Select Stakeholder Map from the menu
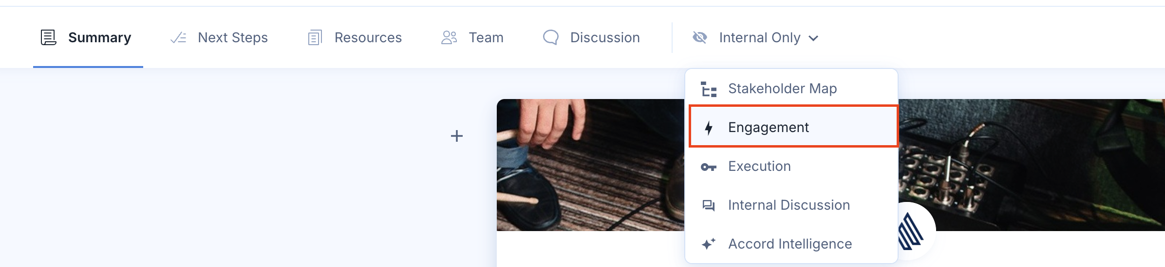 click(791, 88)
